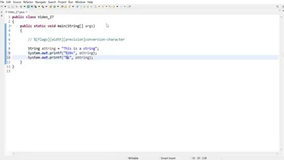The image size is (284, 160).
Task: Click the vertical scrollbar down arrow
Action: [281, 150]
